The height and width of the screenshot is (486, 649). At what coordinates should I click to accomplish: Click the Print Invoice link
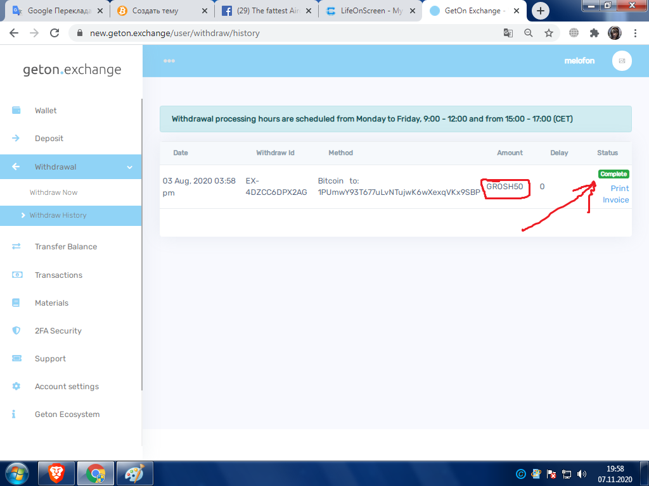(x=616, y=194)
